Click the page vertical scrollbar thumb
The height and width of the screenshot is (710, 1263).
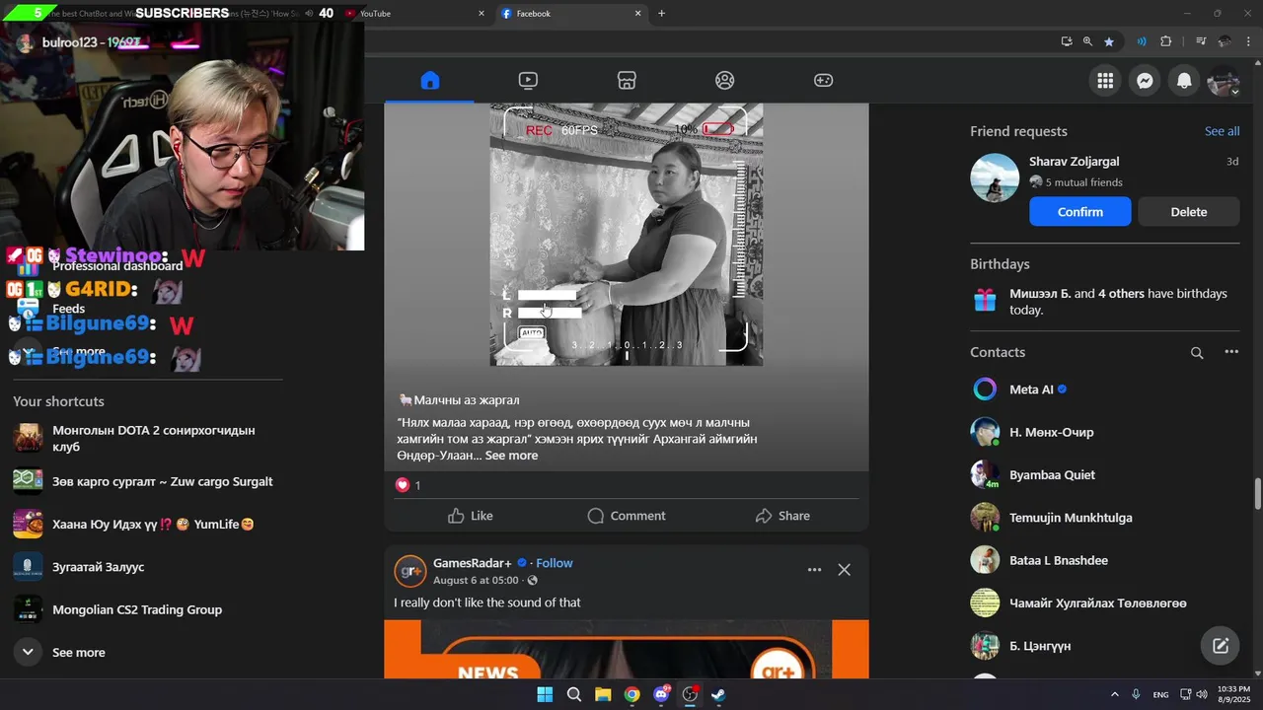coord(1257,493)
